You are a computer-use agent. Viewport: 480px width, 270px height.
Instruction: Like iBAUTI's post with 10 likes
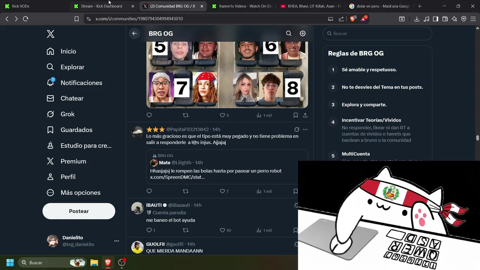pos(225,230)
